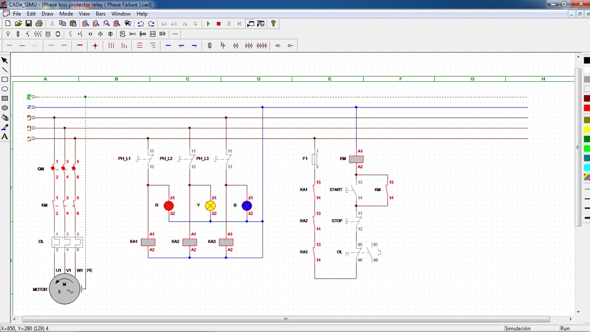The image size is (590, 332).
Task: Click the red R indicator lamp
Action: click(169, 206)
